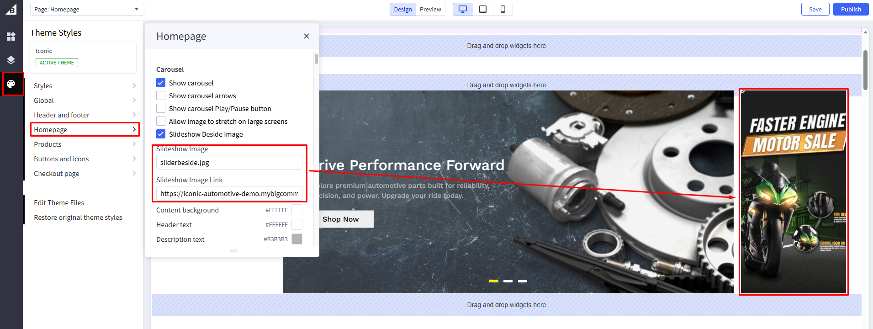
Task: Open Edit Theme Files link
Action: 59,202
